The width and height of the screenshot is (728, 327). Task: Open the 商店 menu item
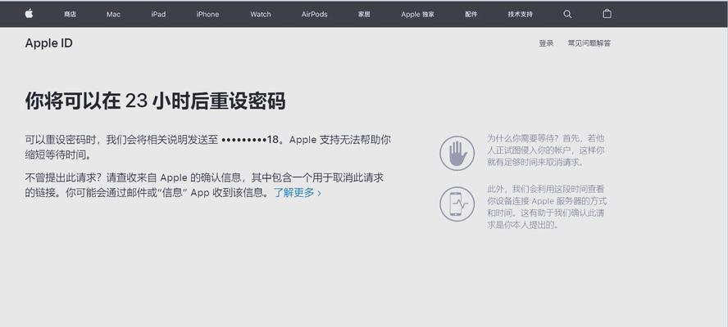coord(71,15)
